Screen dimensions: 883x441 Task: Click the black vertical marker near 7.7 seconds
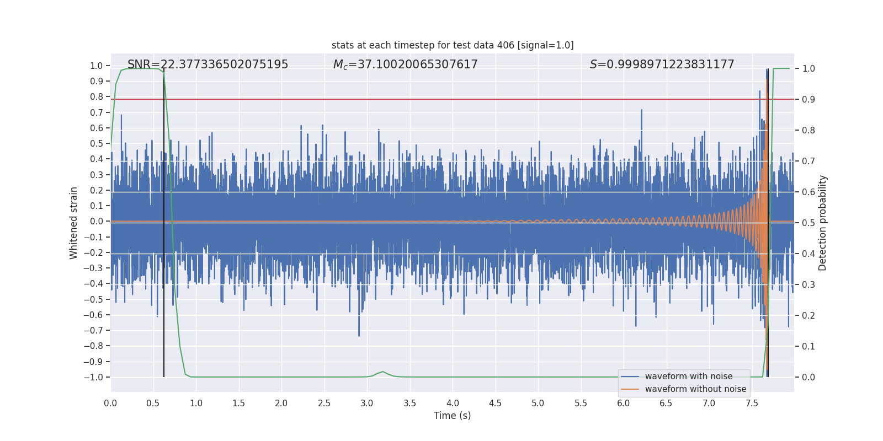[768, 223]
